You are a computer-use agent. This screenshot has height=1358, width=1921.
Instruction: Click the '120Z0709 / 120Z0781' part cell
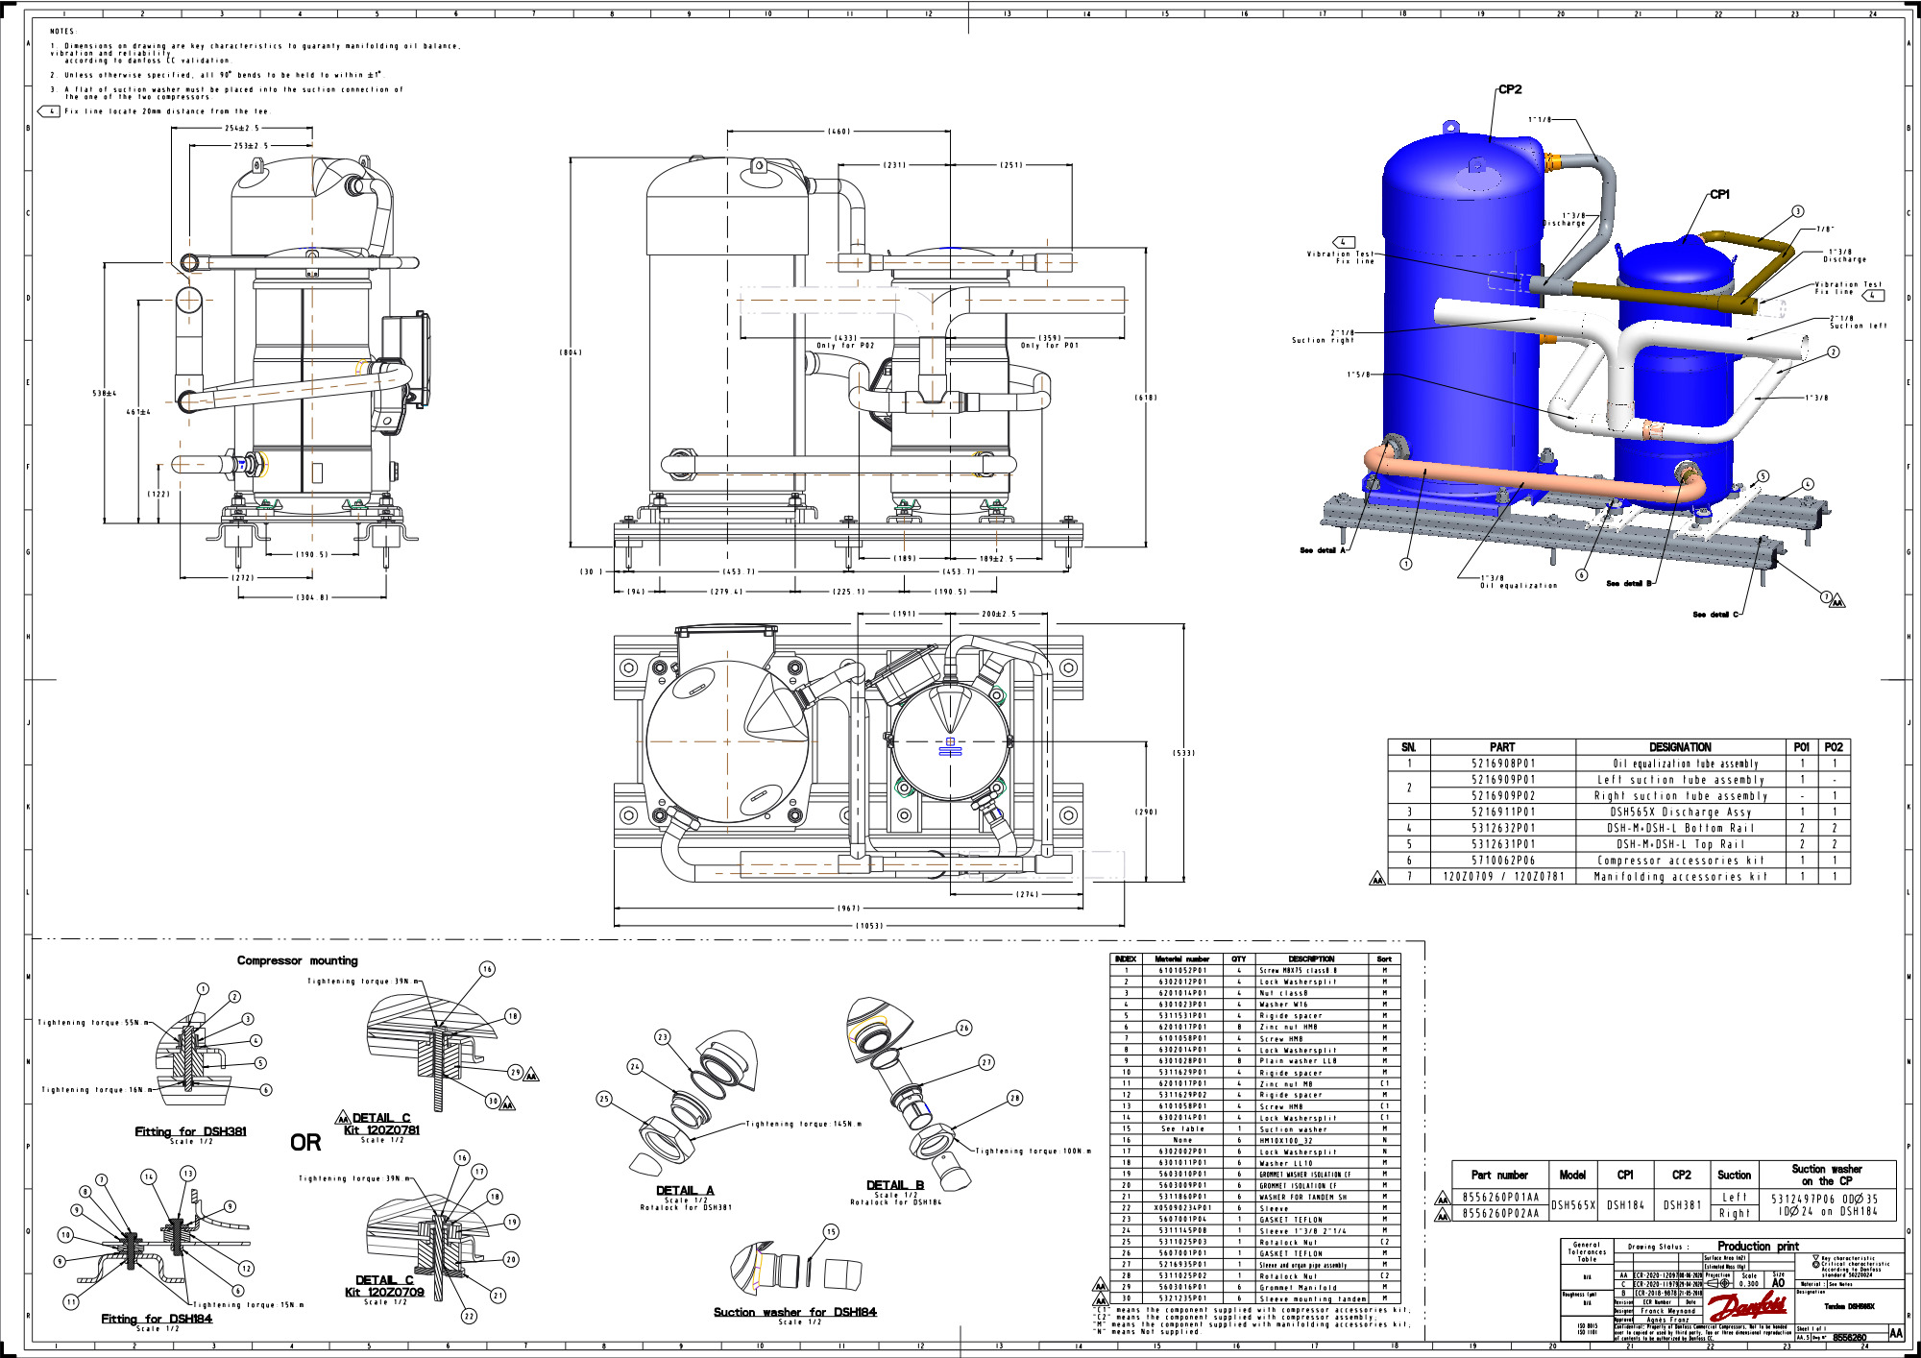(x=1503, y=877)
